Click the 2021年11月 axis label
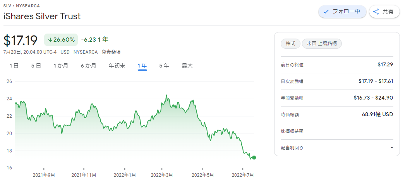410x181 pixels. (84, 175)
